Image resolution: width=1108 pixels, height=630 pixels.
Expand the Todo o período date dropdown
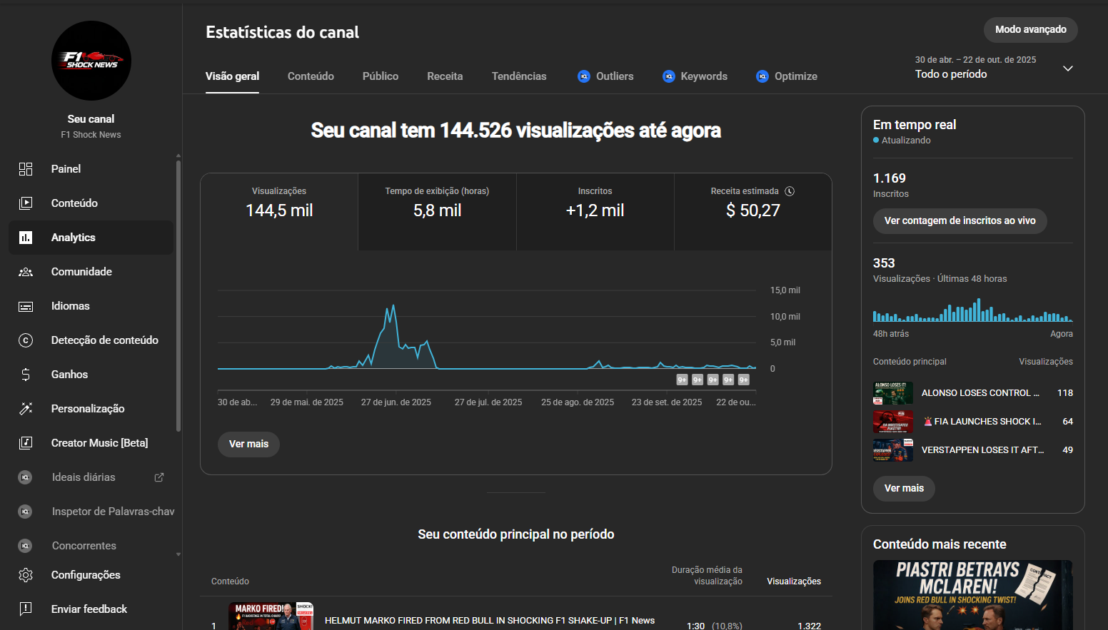[1067, 68]
